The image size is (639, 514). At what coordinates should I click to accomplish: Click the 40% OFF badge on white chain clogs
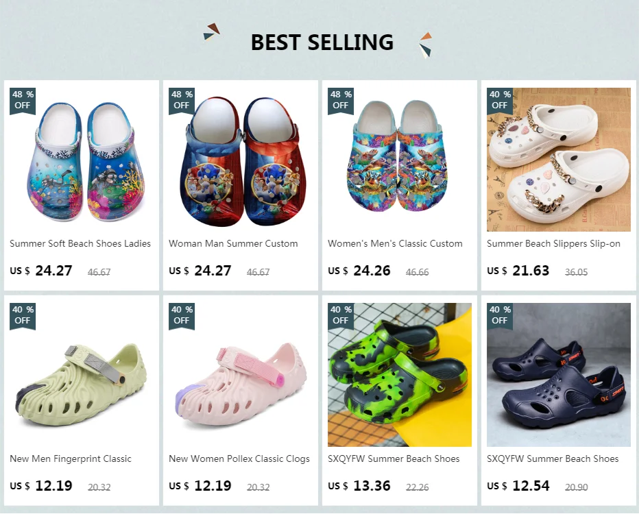pyautogui.click(x=500, y=100)
